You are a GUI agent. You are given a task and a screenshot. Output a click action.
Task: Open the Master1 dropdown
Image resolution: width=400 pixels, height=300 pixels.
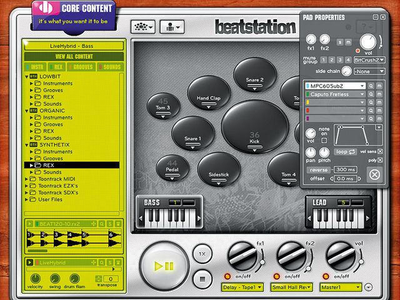(341, 287)
